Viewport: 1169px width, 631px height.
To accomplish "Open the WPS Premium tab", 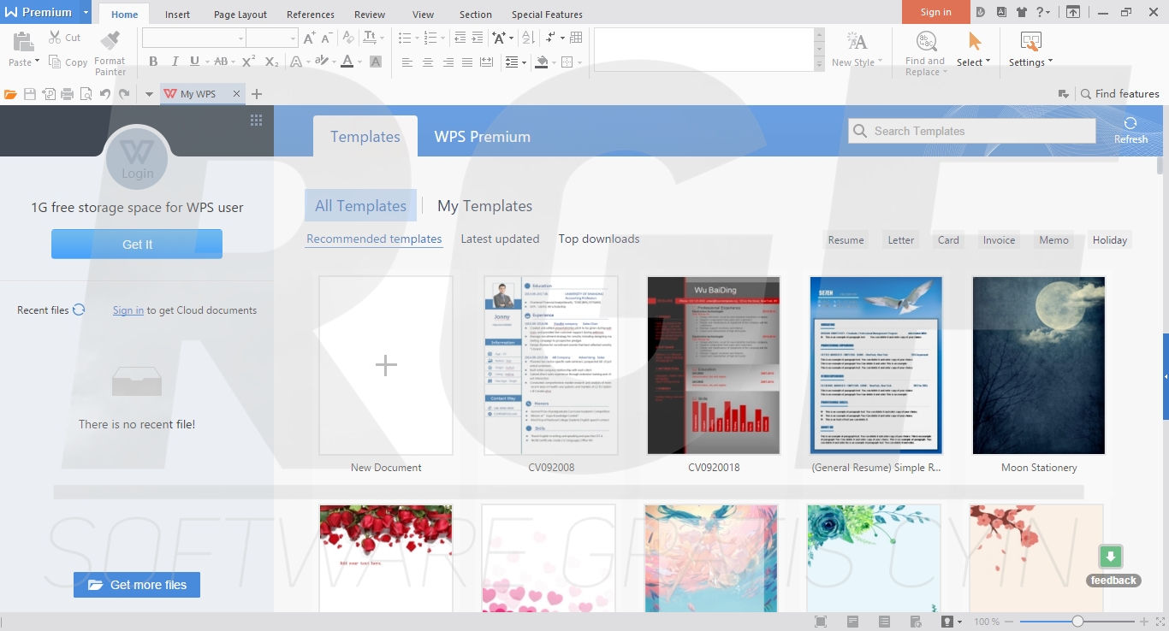I will point(483,137).
